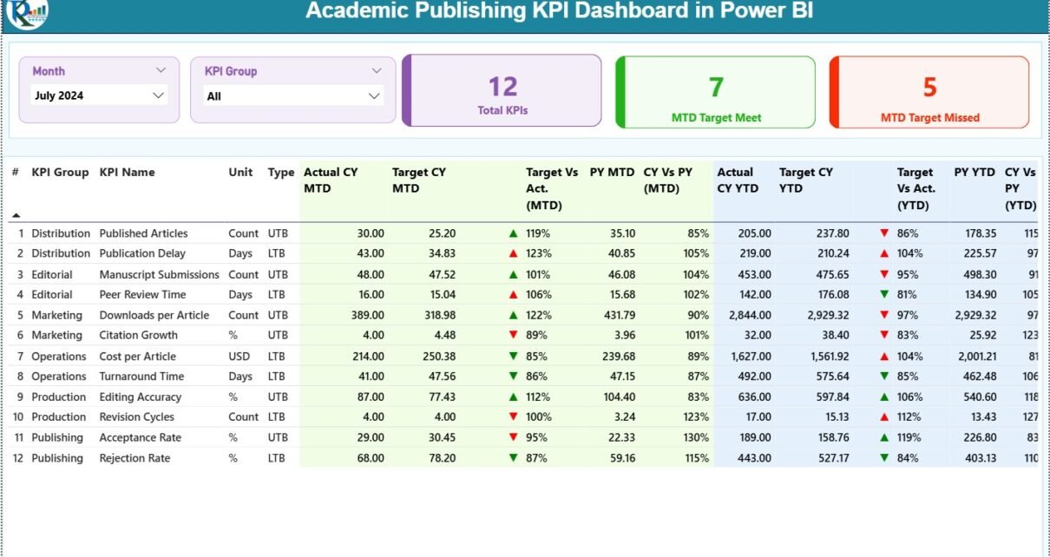Click the red down arrow for Citation Growth MTD

pyautogui.click(x=514, y=335)
